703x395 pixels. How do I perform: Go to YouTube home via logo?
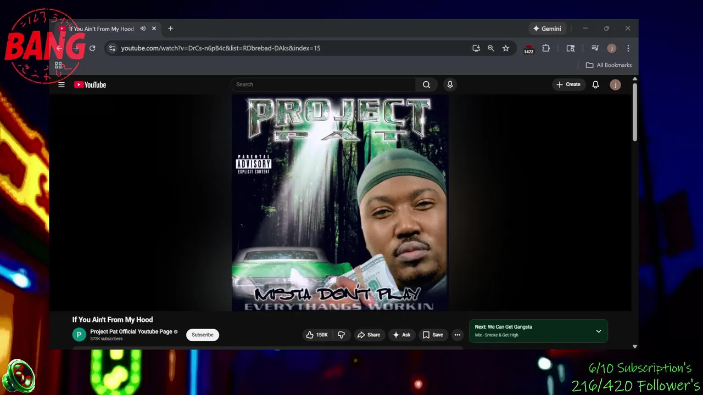[x=90, y=84]
